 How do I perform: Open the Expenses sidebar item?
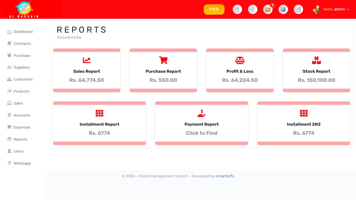(22, 127)
